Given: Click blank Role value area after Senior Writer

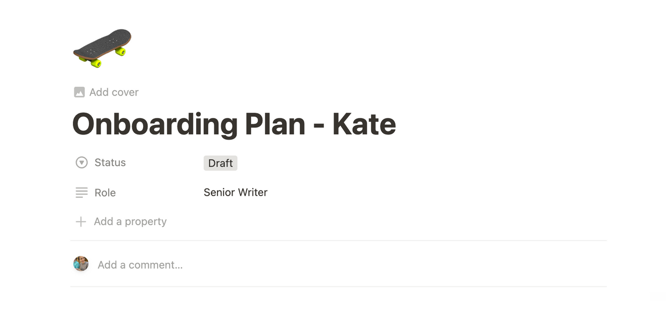Looking at the screenshot, I should [437, 193].
